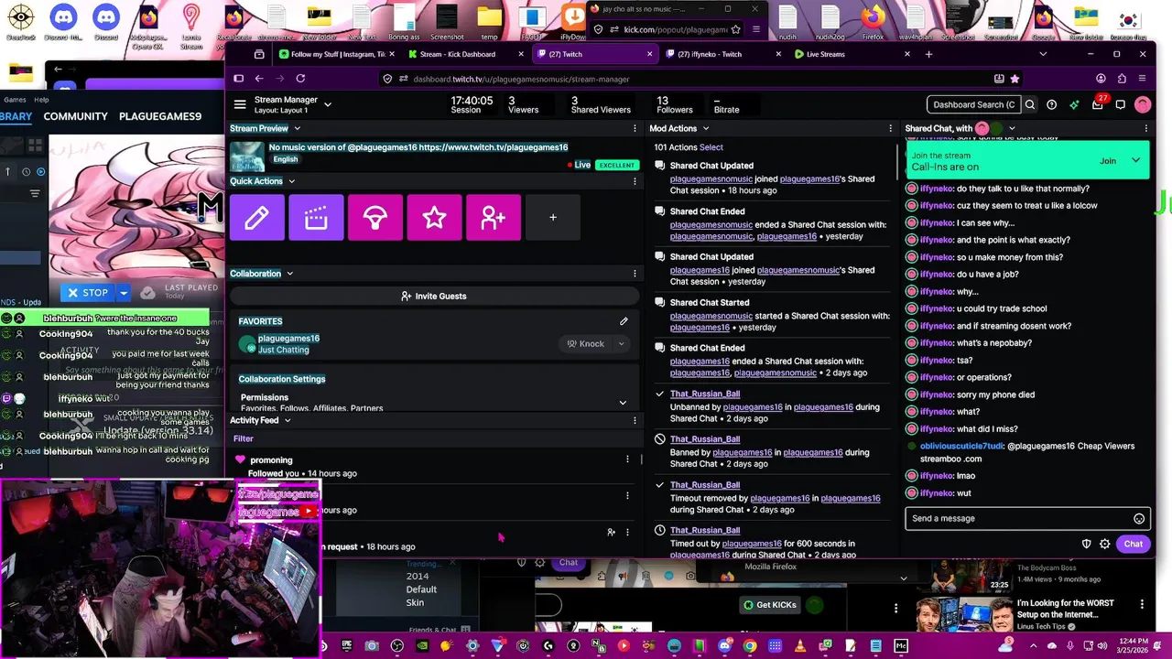Click the Mod Actions panel scrollbar

click(897, 162)
